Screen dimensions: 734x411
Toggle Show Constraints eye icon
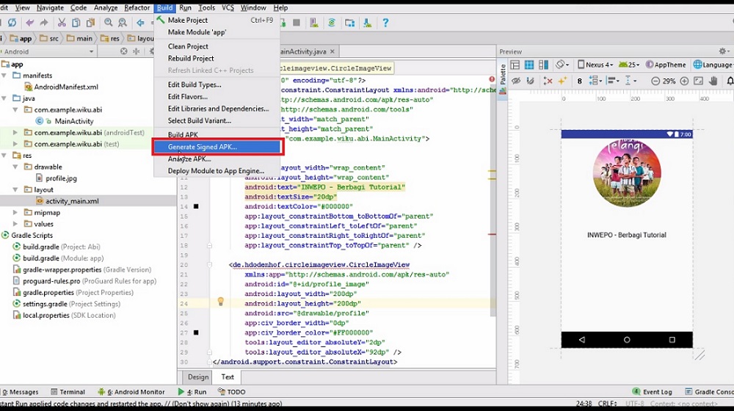click(x=516, y=81)
